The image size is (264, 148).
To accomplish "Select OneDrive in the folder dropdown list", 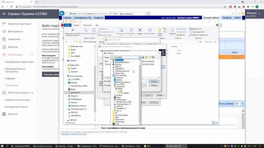I will 118,65.
